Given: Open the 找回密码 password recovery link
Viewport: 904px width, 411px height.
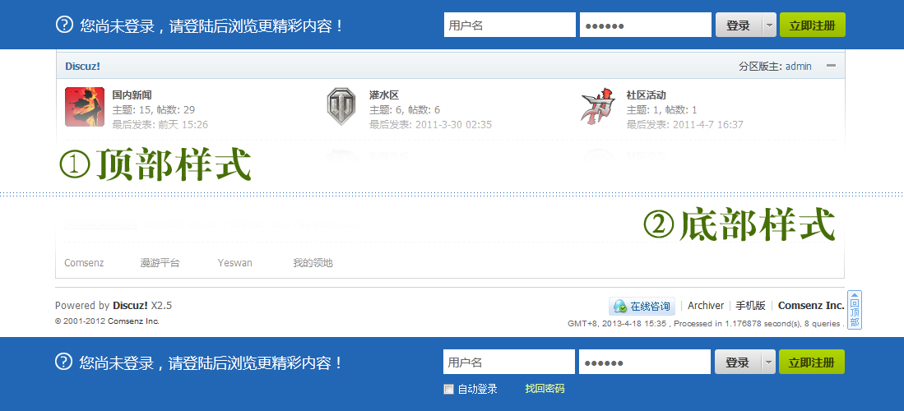Looking at the screenshot, I should point(545,389).
